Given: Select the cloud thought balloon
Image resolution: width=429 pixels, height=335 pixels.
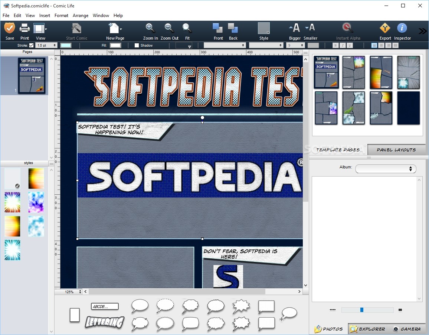Looking at the screenshot, I should tap(190, 306).
